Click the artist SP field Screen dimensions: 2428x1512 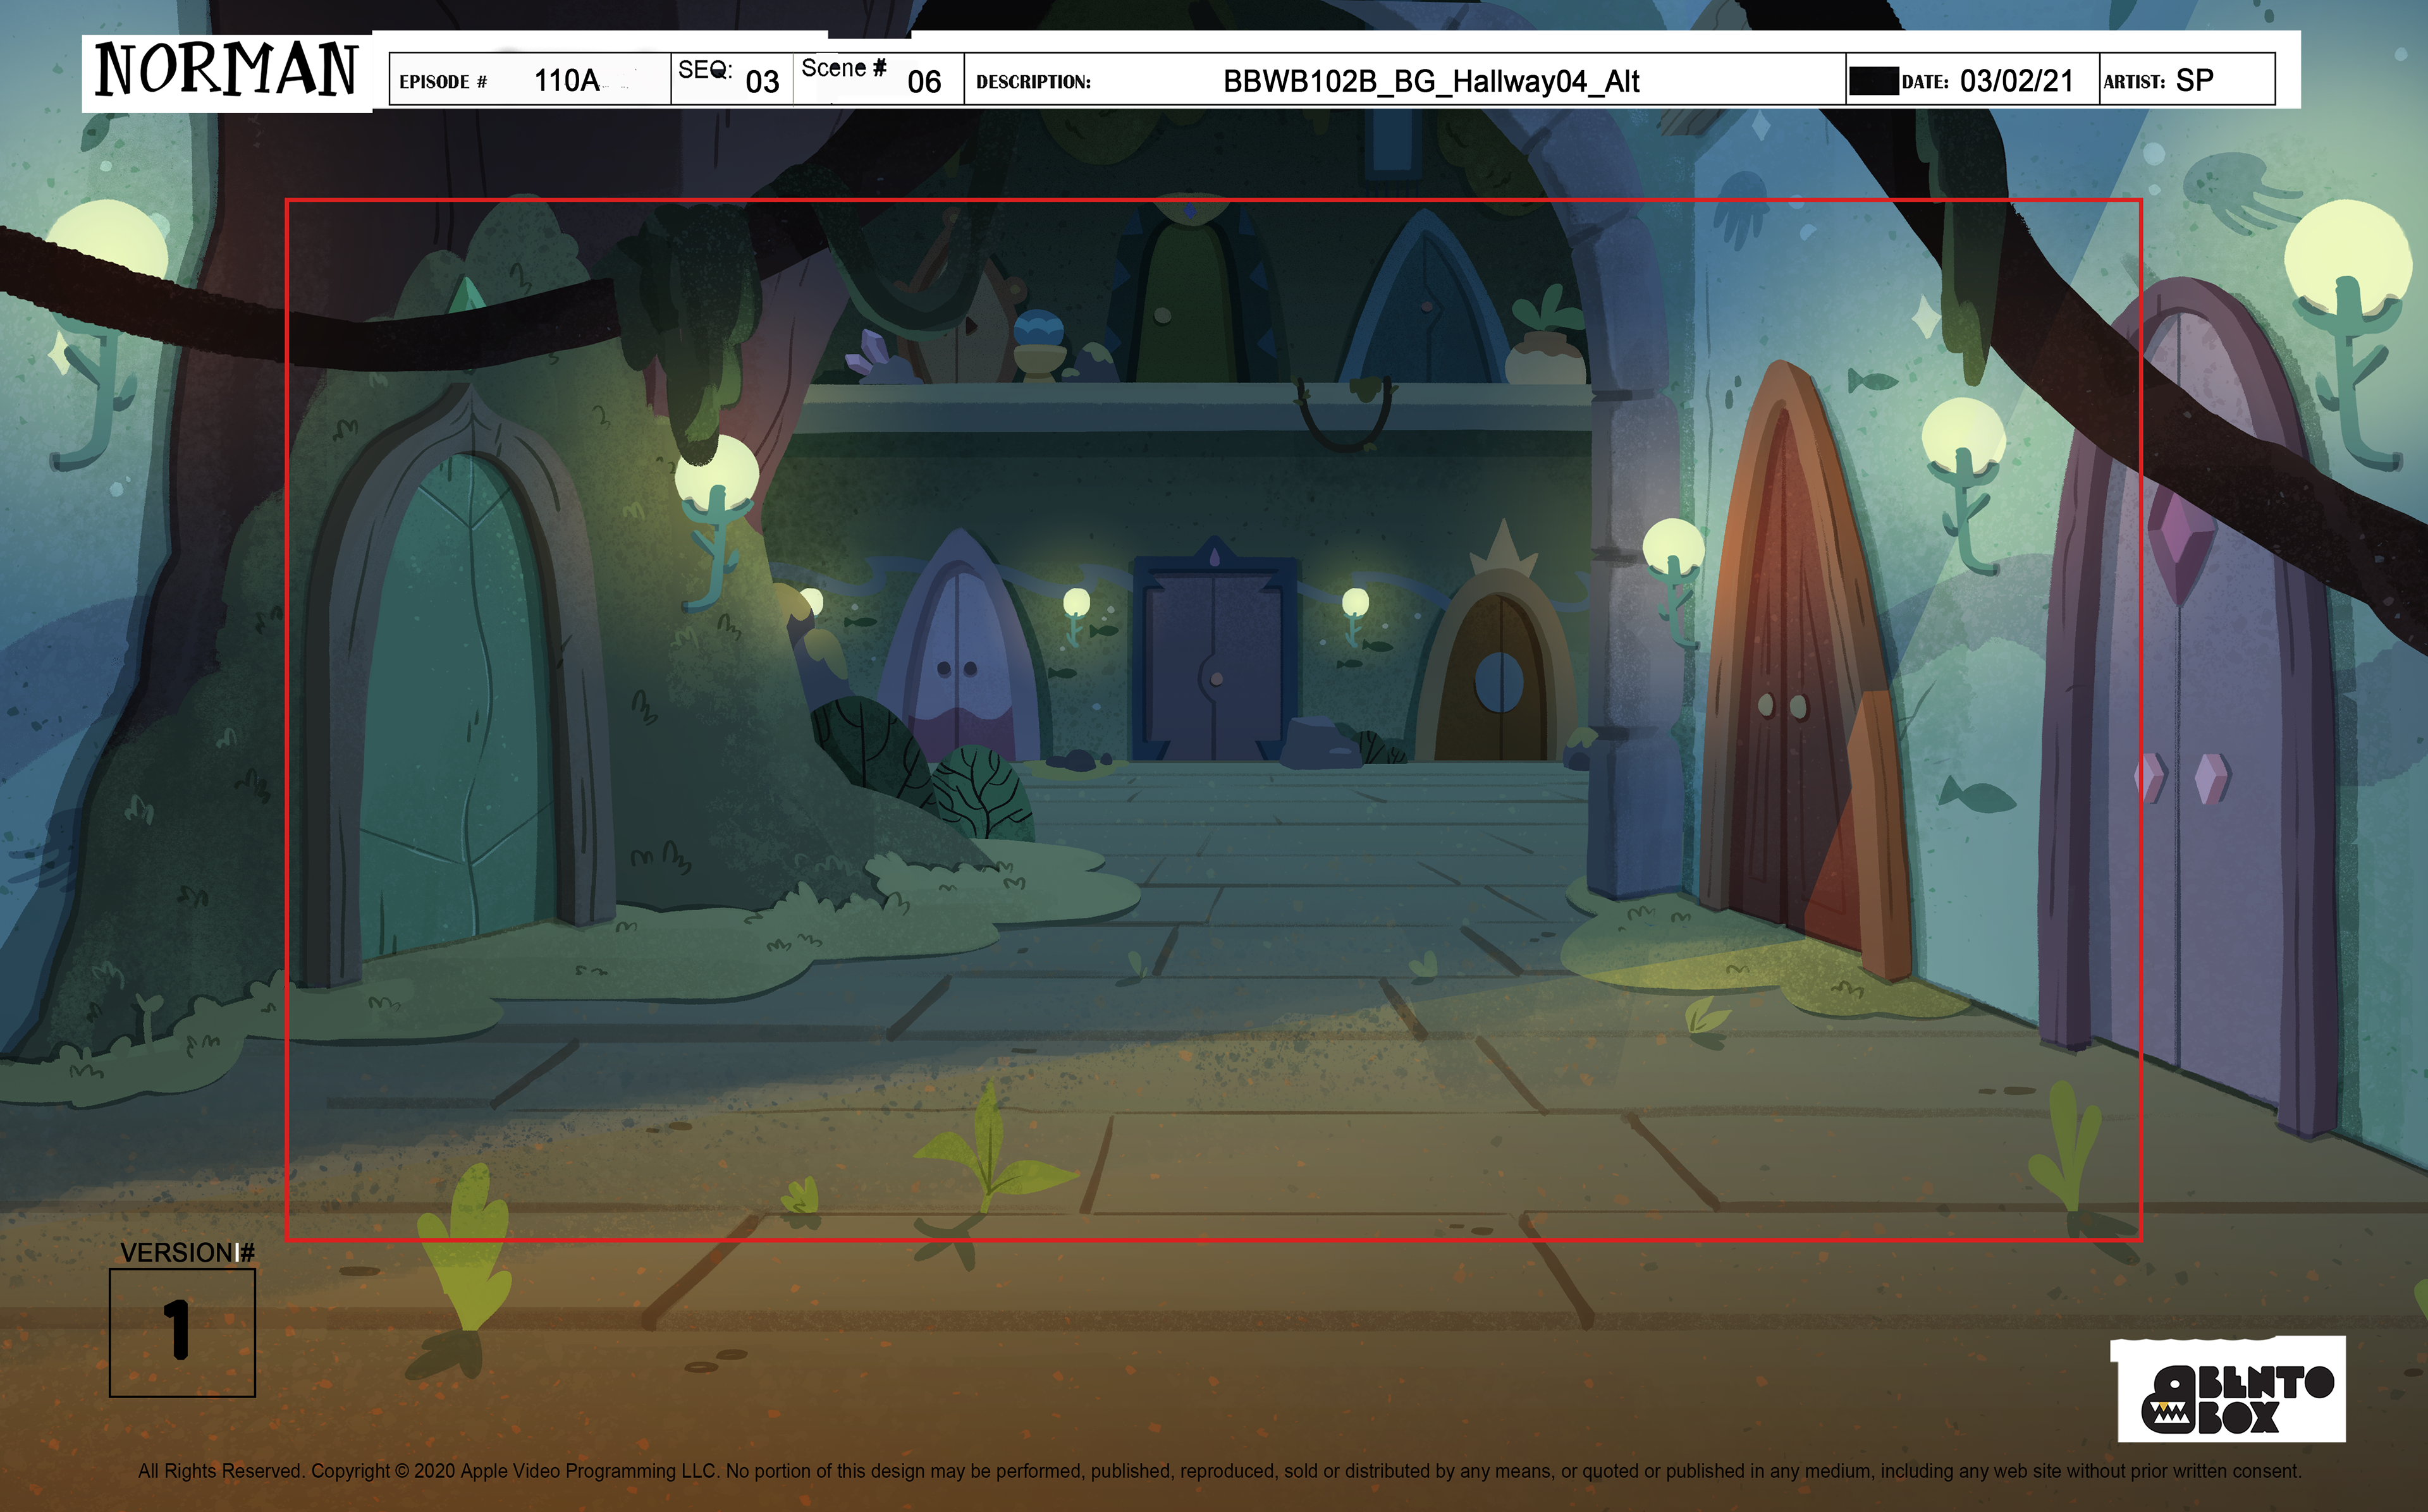pyautogui.click(x=2193, y=80)
